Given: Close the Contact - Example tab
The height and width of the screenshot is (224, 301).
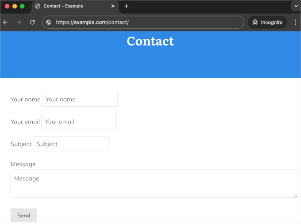Looking at the screenshot, I should [113, 6].
